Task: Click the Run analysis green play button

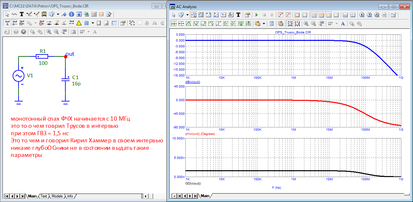Action: tap(256, 15)
